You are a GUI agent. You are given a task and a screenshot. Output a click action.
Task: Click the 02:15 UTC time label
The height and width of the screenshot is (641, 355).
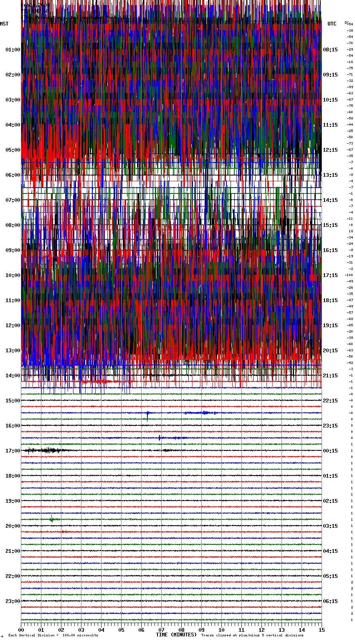pyautogui.click(x=330, y=501)
